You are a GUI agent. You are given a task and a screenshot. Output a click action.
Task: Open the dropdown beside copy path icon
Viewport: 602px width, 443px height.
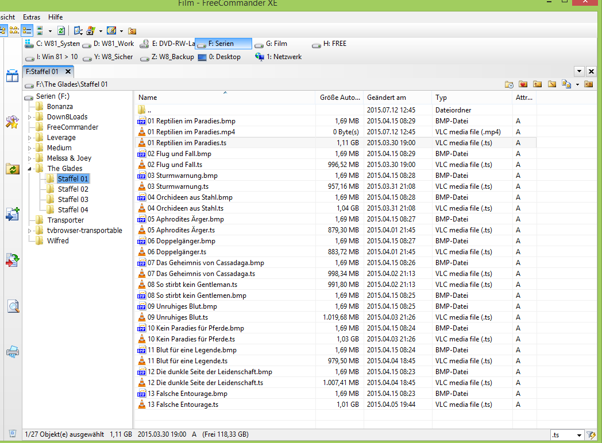coord(577,84)
